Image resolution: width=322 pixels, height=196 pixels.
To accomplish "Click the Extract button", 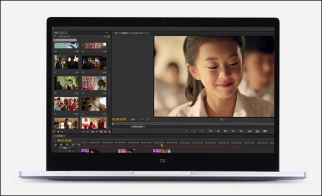I will [257, 131].
